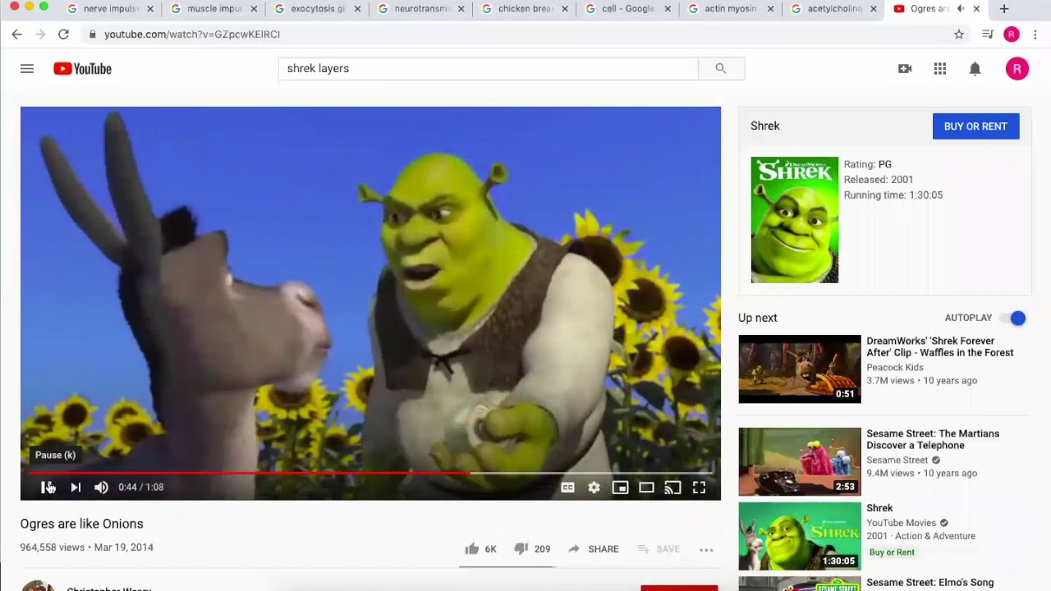Image resolution: width=1051 pixels, height=591 pixels.
Task: Bookmark this page with the star
Action: coord(959,34)
